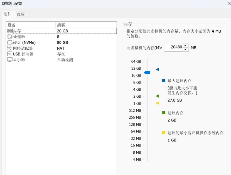Screen dimensions: 231x175
Task: Click the 80 GB summary value
Action: [x=62, y=43]
